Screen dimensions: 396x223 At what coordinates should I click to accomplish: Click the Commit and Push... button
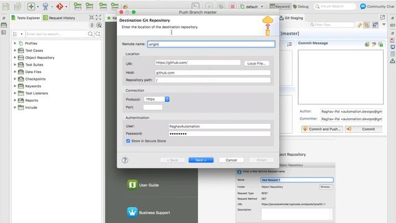click(322, 129)
